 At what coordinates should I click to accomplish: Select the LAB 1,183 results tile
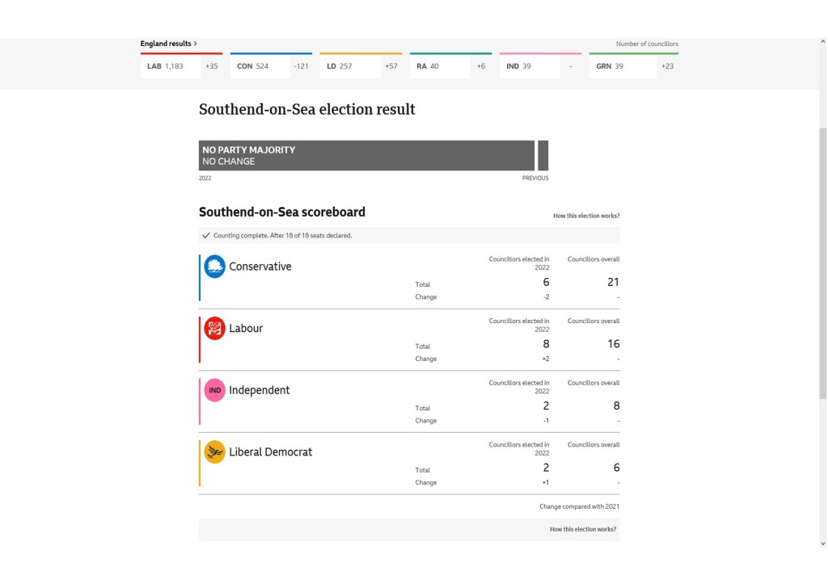pos(181,66)
